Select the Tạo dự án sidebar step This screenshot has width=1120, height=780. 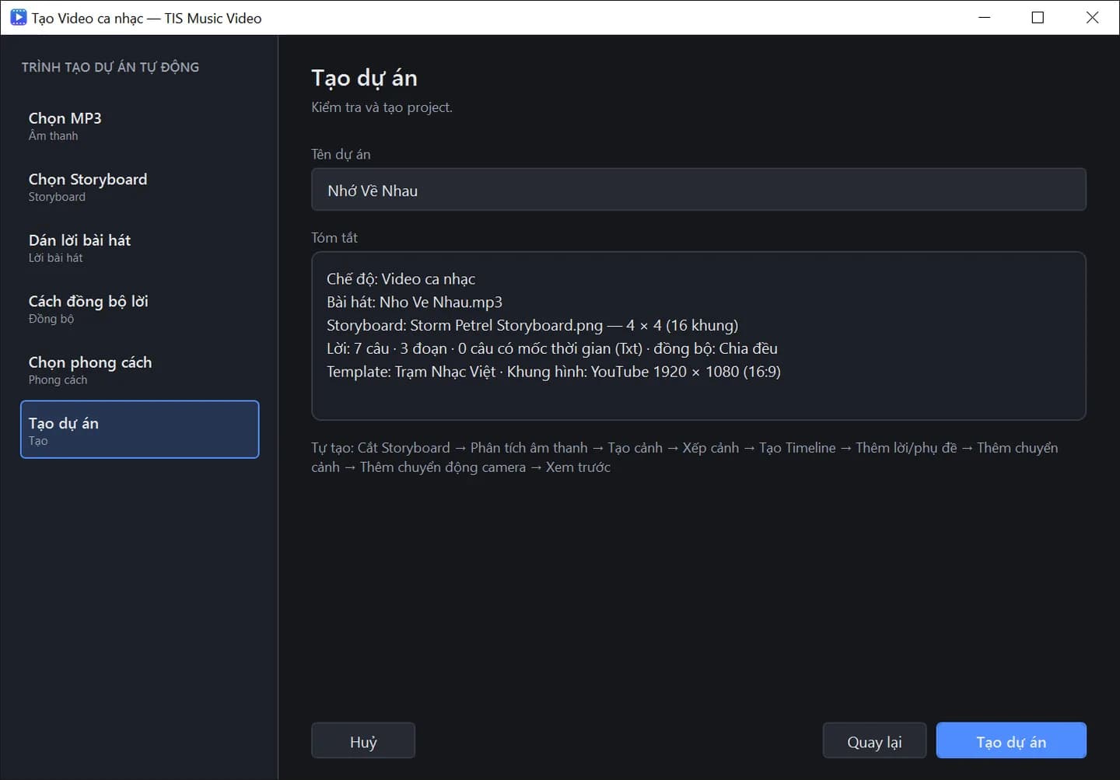[x=139, y=429]
